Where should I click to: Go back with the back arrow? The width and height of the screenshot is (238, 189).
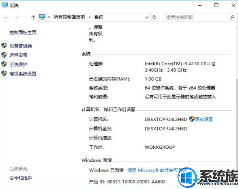pos(6,17)
